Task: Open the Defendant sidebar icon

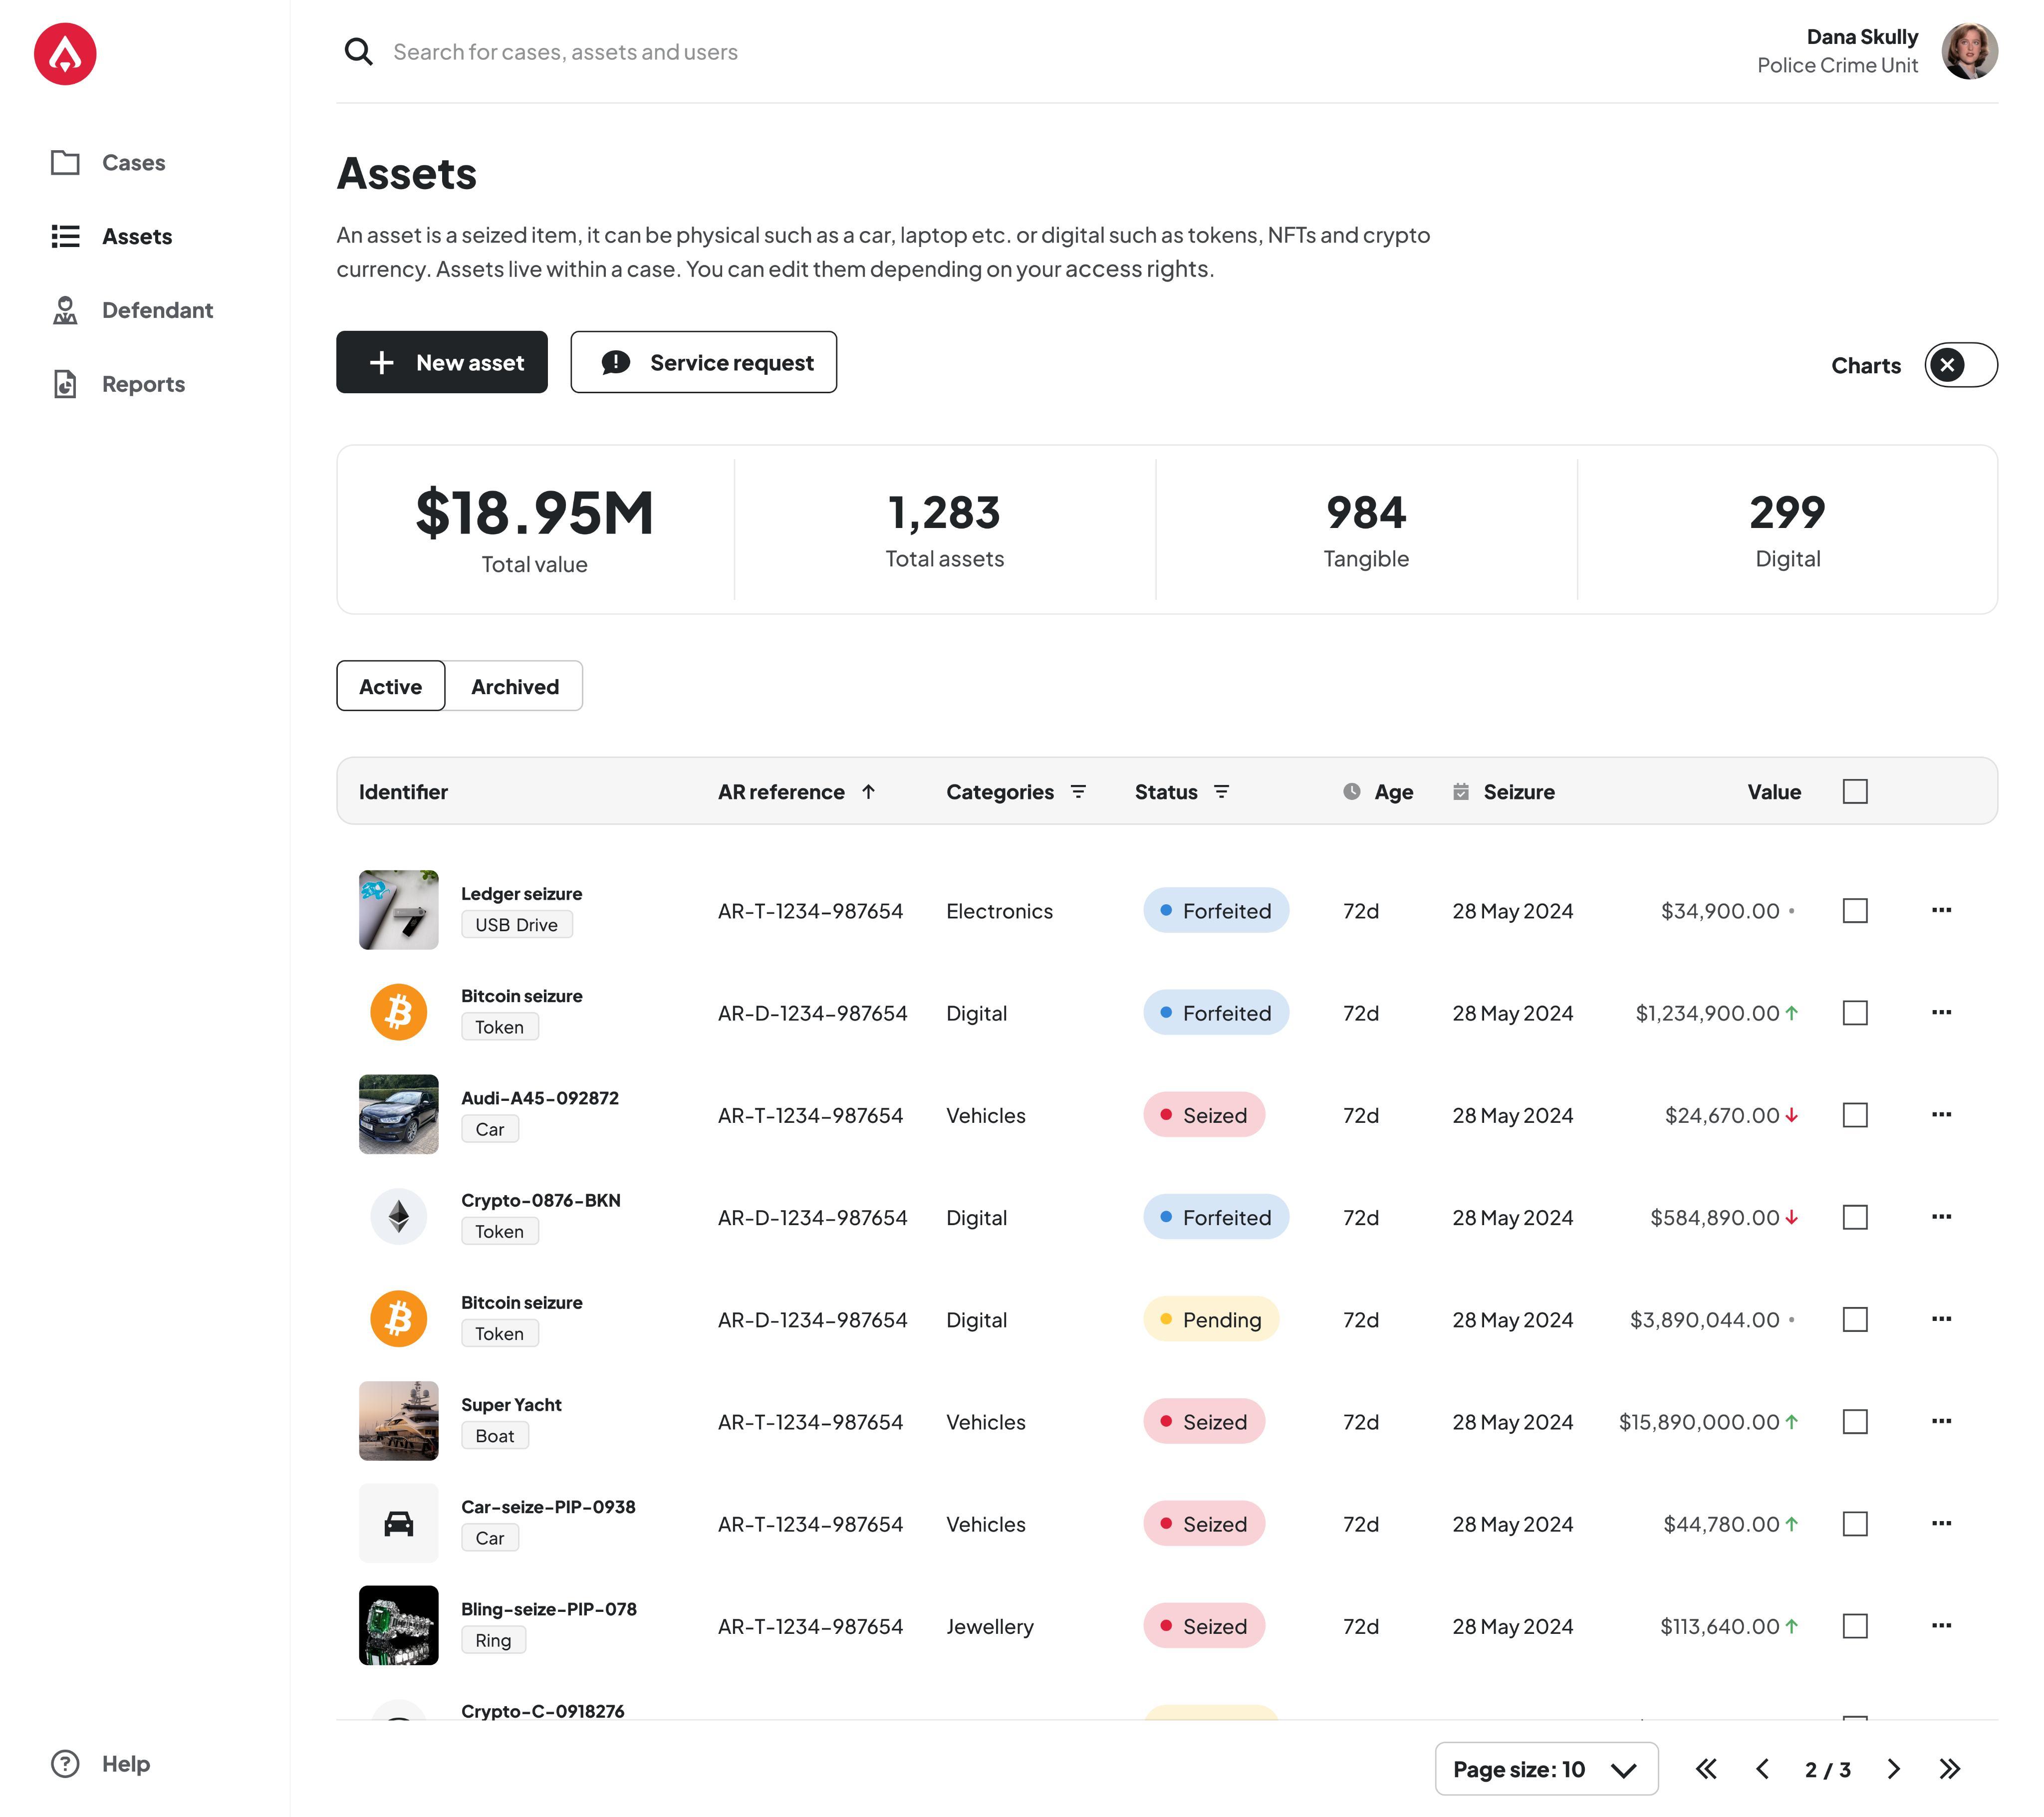Action: point(65,310)
